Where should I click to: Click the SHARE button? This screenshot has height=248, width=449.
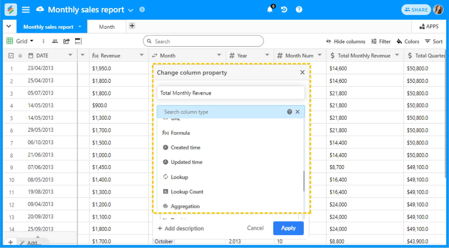coord(416,9)
